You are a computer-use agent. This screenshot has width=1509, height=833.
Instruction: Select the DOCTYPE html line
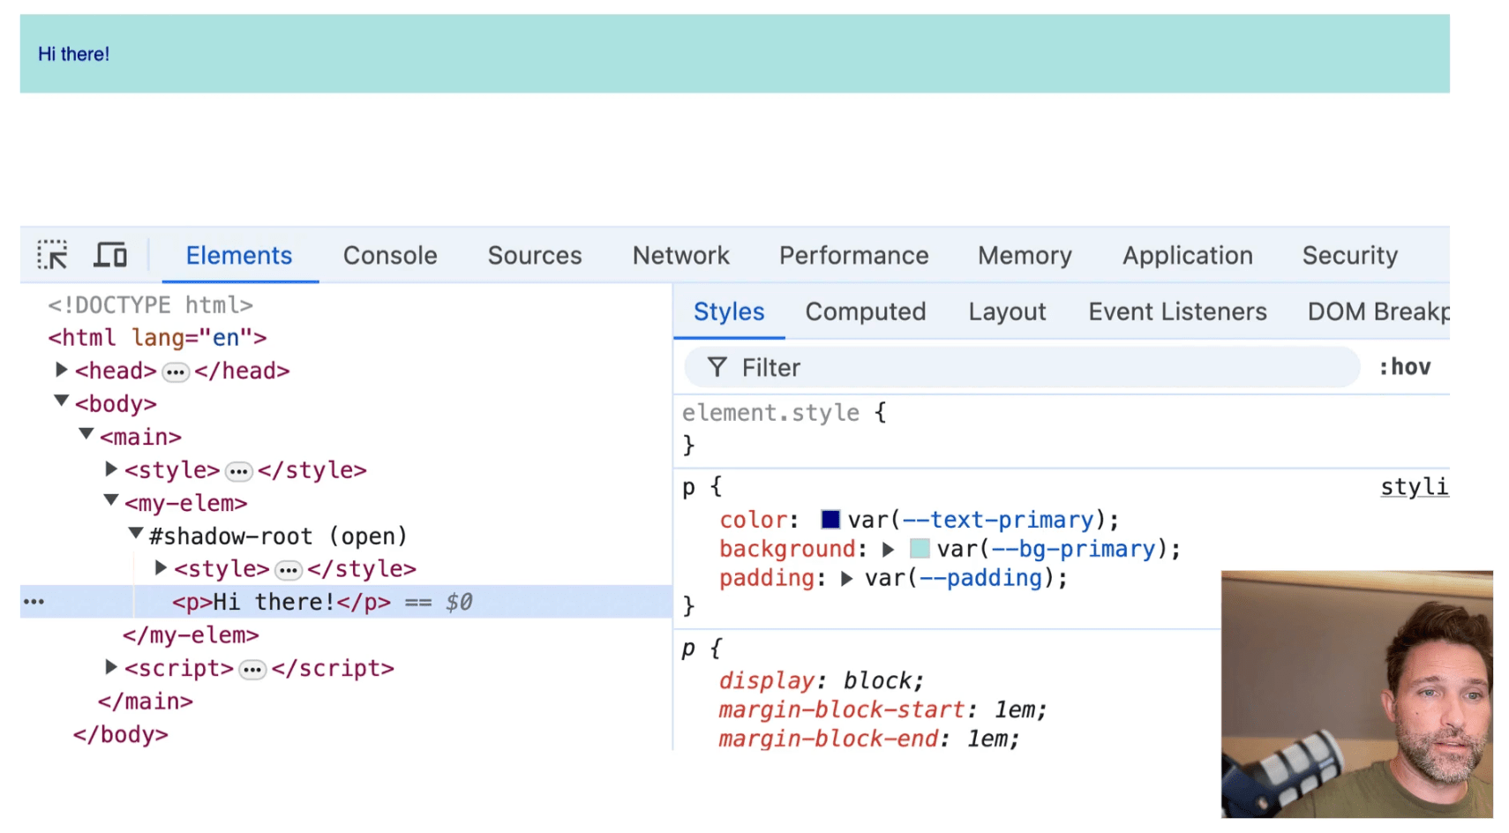tap(150, 304)
